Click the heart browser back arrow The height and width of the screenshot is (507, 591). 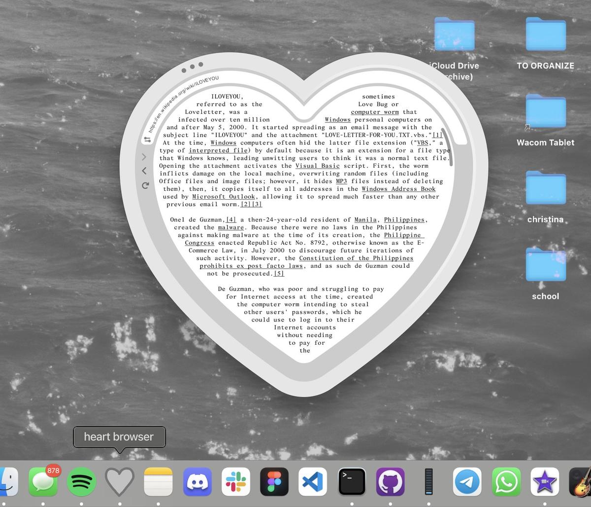coord(144,171)
